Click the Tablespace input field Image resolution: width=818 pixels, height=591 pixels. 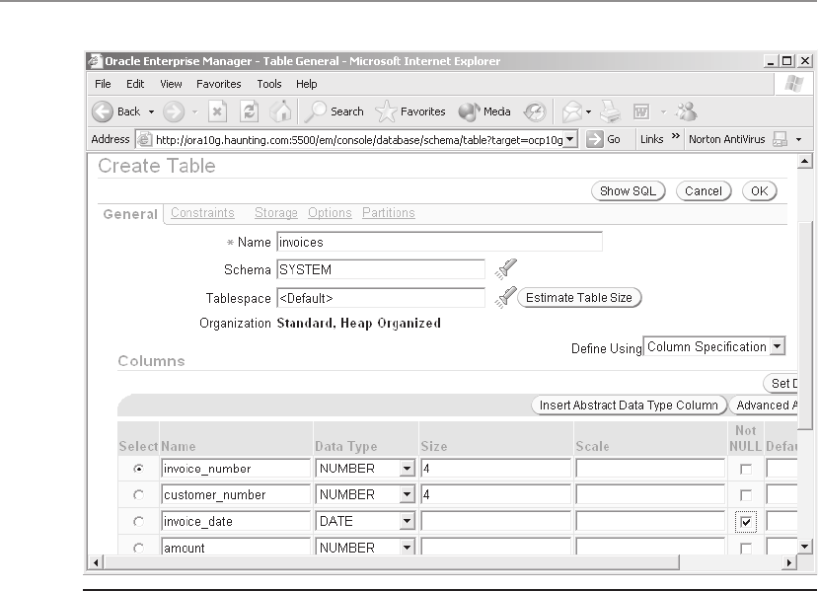pyautogui.click(x=381, y=298)
